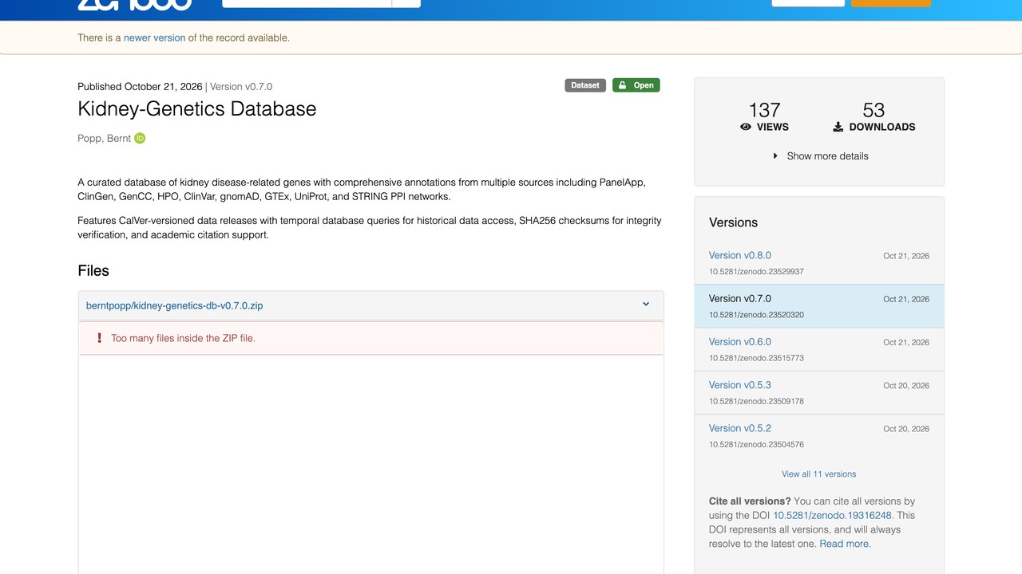Click 'Published October 21, 2026' text
1022x574 pixels.
point(140,86)
